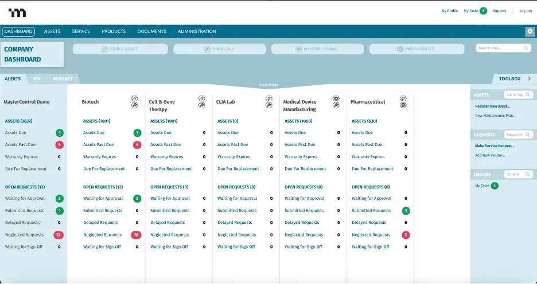Click the search magnifier in Search sites box
Image resolution: width=537 pixels, height=284 pixels.
pyautogui.click(x=526, y=49)
